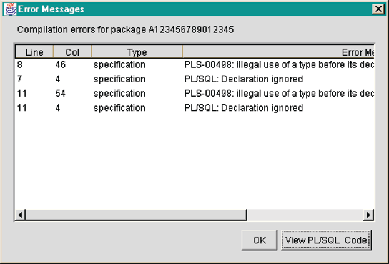Sort by the Line column header

click(34, 52)
